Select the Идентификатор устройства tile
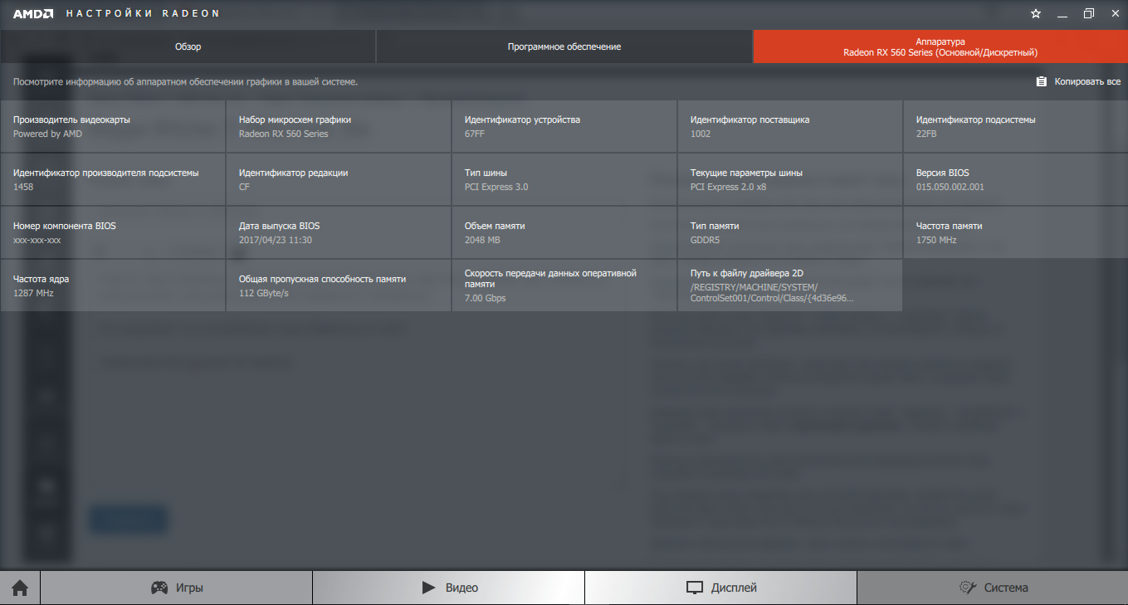 564,126
